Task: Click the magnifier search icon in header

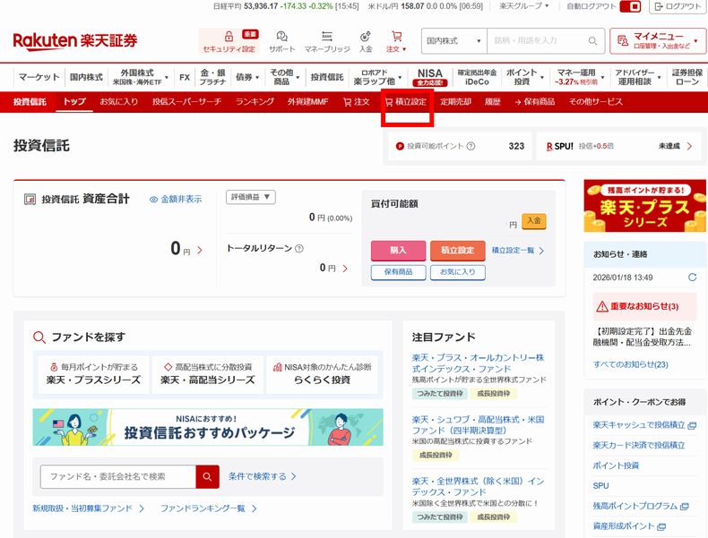Action: coord(592,41)
